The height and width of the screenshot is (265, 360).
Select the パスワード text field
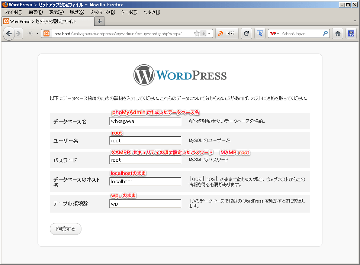point(145,160)
